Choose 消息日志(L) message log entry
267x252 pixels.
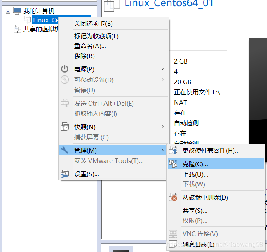pos(215,244)
